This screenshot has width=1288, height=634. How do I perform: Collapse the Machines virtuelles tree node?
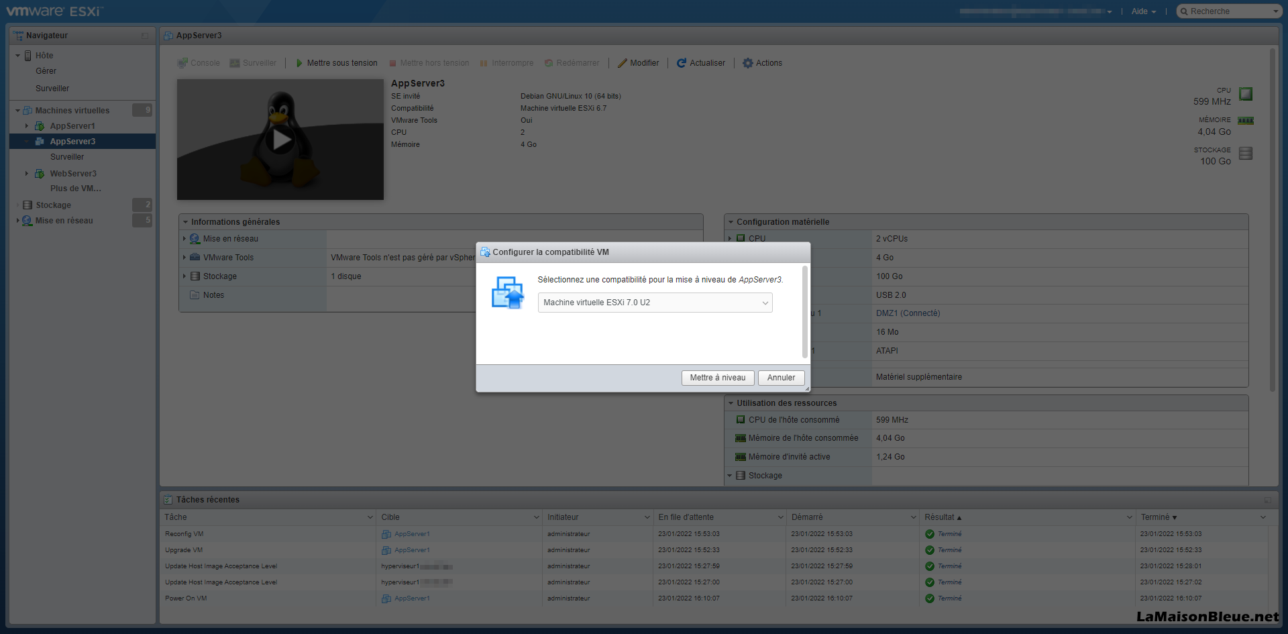click(x=17, y=111)
